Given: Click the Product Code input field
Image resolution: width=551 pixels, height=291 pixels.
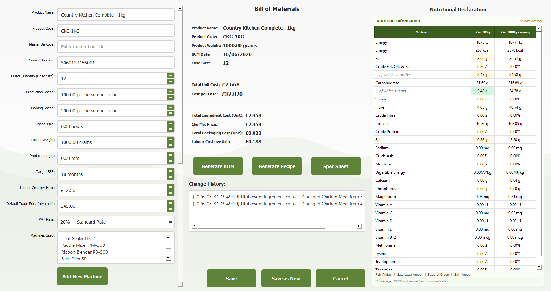Looking at the screenshot, I should [x=116, y=31].
